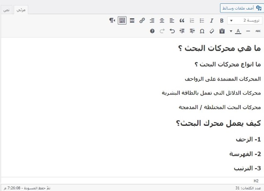
Task: Align text center
Action: coord(162,20)
